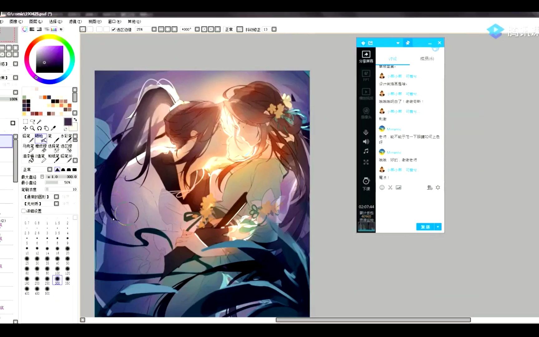Open the +000° rotation angle dropdown
The image size is (539, 337).
pyautogui.click(x=197, y=29)
